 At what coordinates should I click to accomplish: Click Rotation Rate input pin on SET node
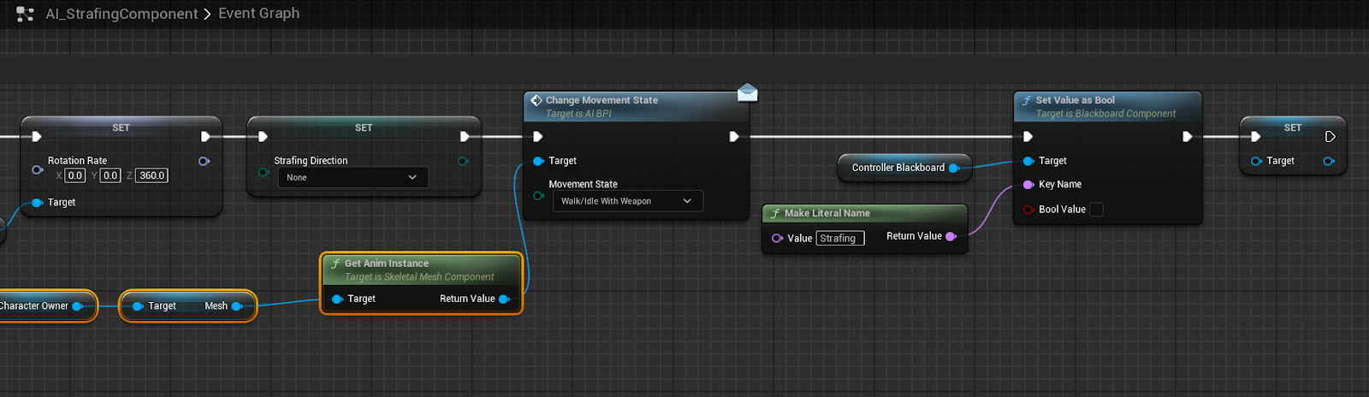[x=37, y=169]
